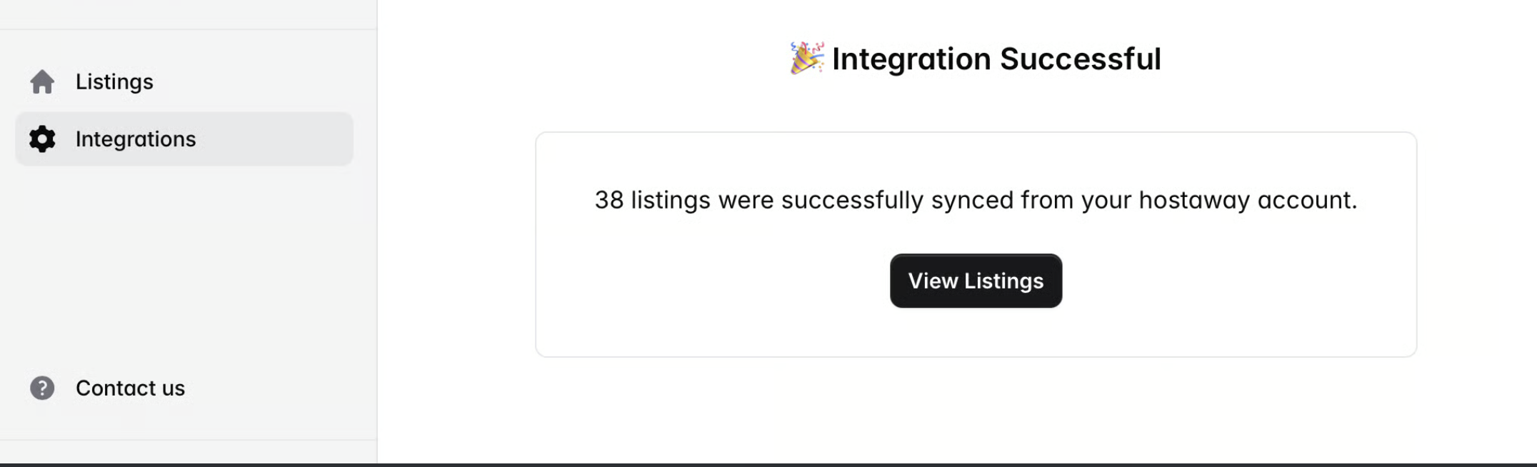This screenshot has width=1537, height=467.
Task: Click the word "Successful" in the heading
Action: 1080,59
